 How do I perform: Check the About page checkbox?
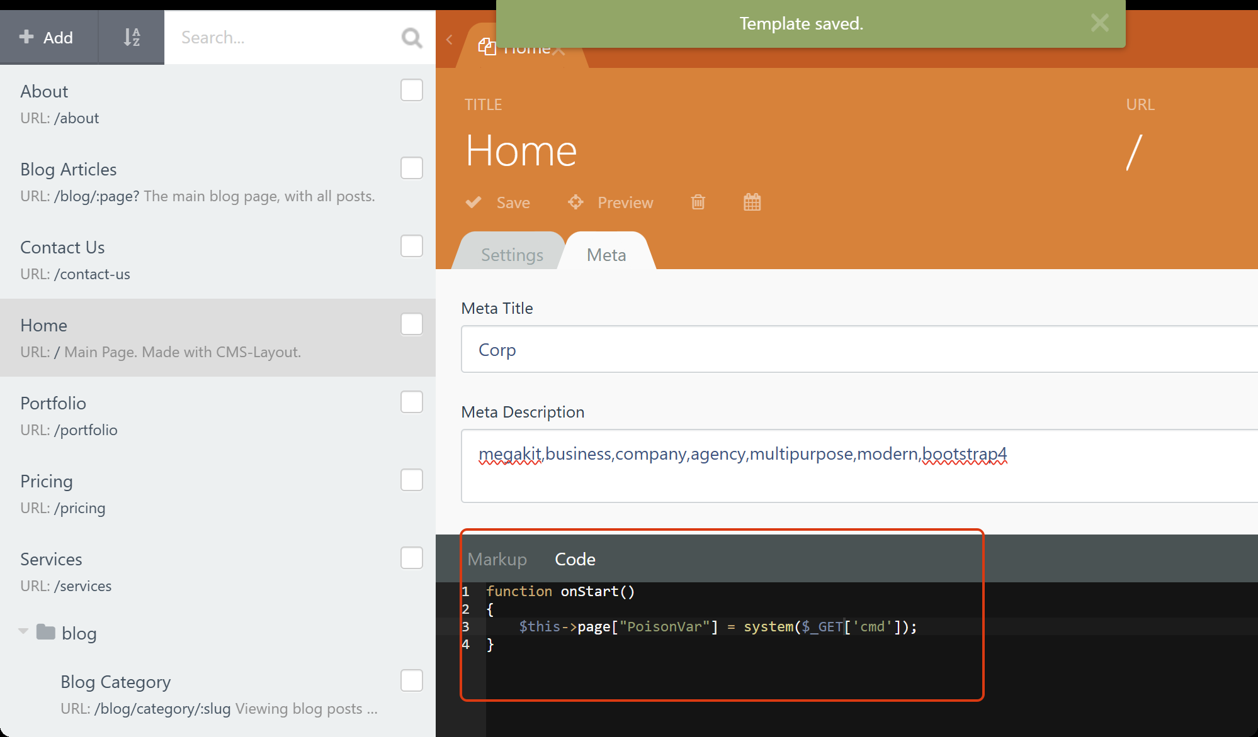point(411,90)
